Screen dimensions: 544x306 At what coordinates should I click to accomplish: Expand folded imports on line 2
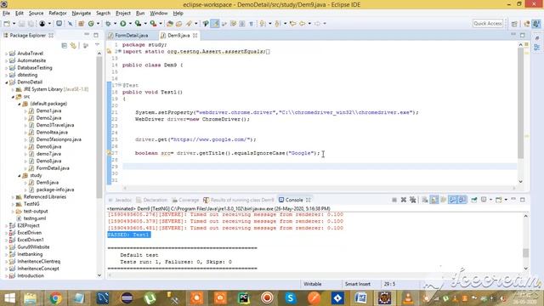pos(120,51)
